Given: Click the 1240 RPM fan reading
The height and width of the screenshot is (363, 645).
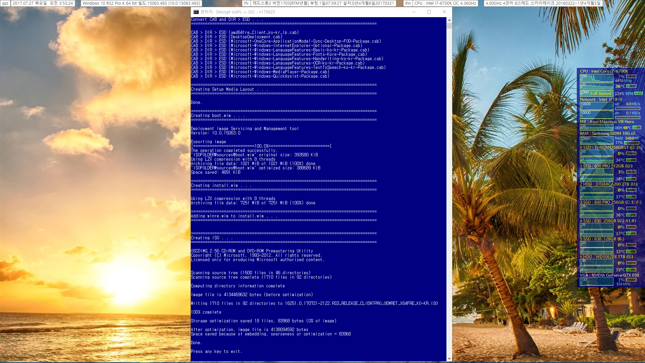Looking at the screenshot, I should [624, 93].
